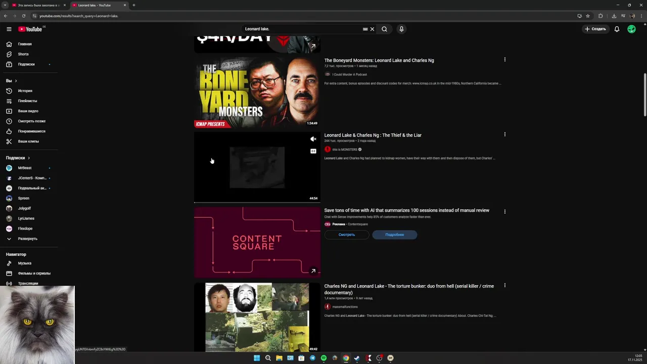Image resolution: width=647 pixels, height=364 pixels.
Task: Toggle captions on the preview video
Action: coord(313,151)
